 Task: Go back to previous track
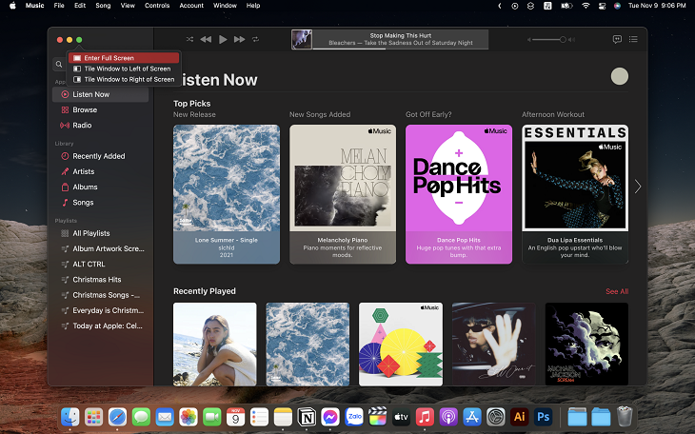(206, 39)
